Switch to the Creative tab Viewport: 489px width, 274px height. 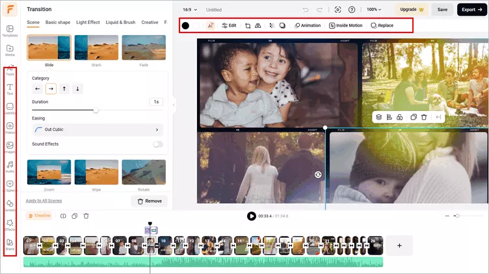point(150,23)
